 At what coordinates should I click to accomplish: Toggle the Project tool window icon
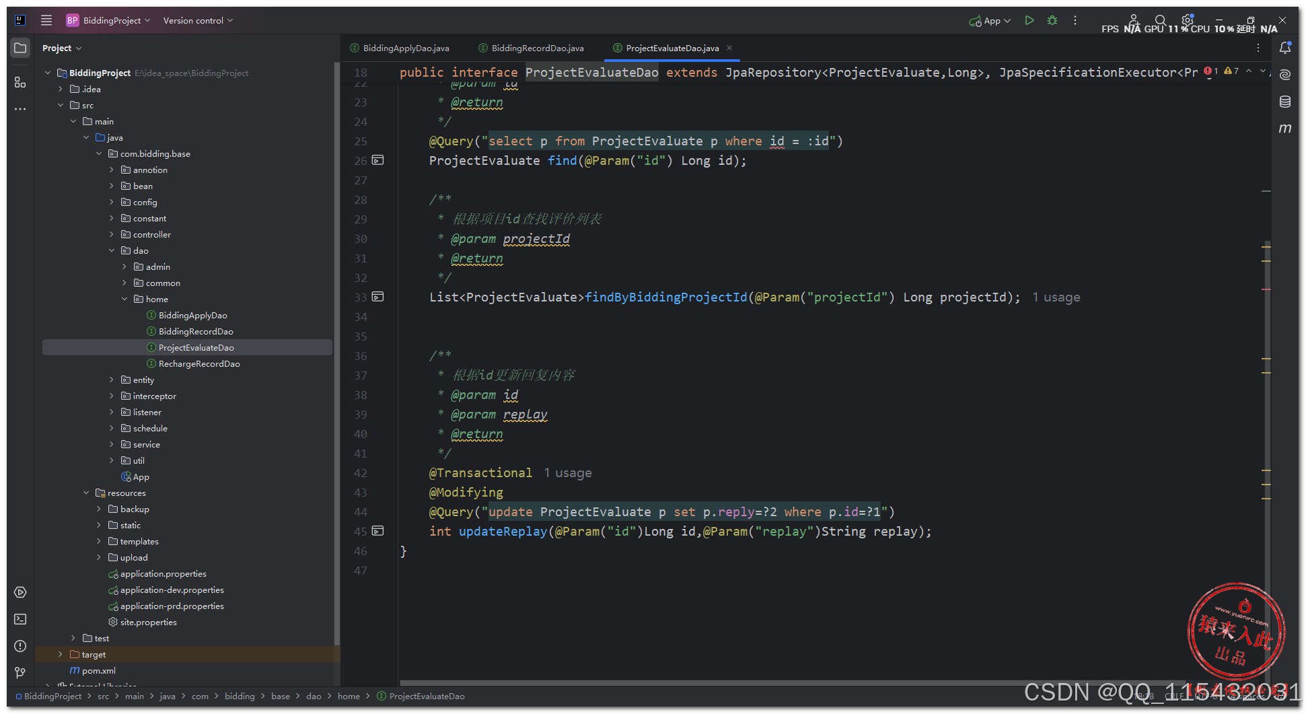pyautogui.click(x=20, y=48)
